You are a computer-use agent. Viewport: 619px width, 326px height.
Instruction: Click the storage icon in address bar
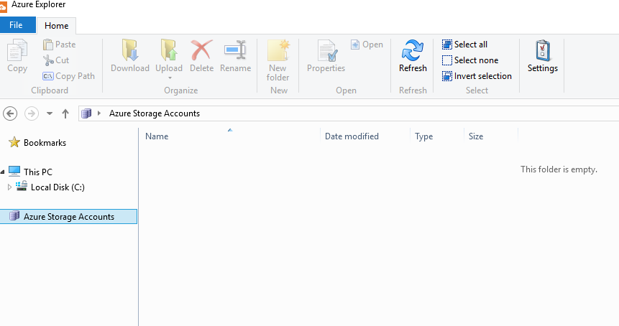pyautogui.click(x=86, y=113)
